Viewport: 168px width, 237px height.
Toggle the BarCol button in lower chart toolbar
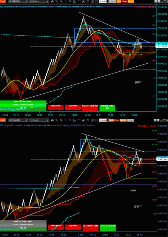coord(123,120)
